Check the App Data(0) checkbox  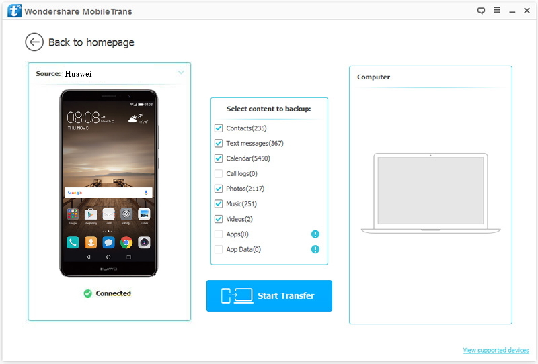click(219, 249)
